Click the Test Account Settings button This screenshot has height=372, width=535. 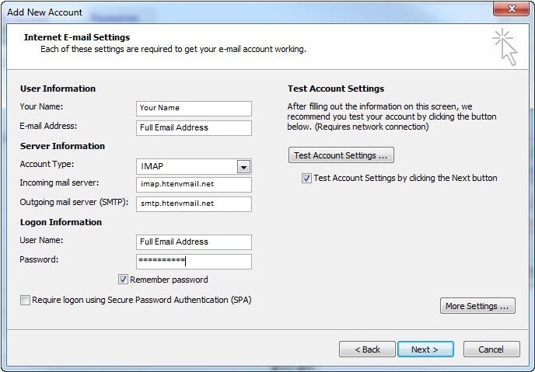(x=341, y=155)
